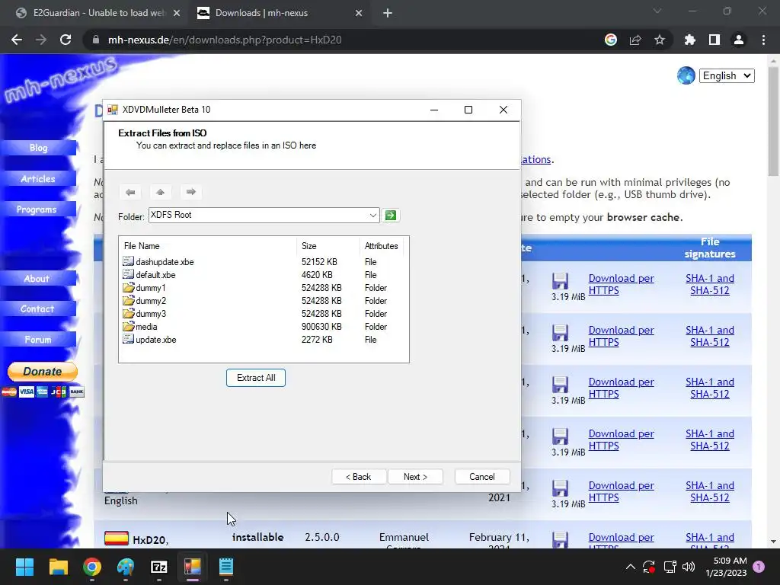This screenshot has width=780, height=585.
Task: Switch to the E2Guardian browser tab
Action: point(98,13)
